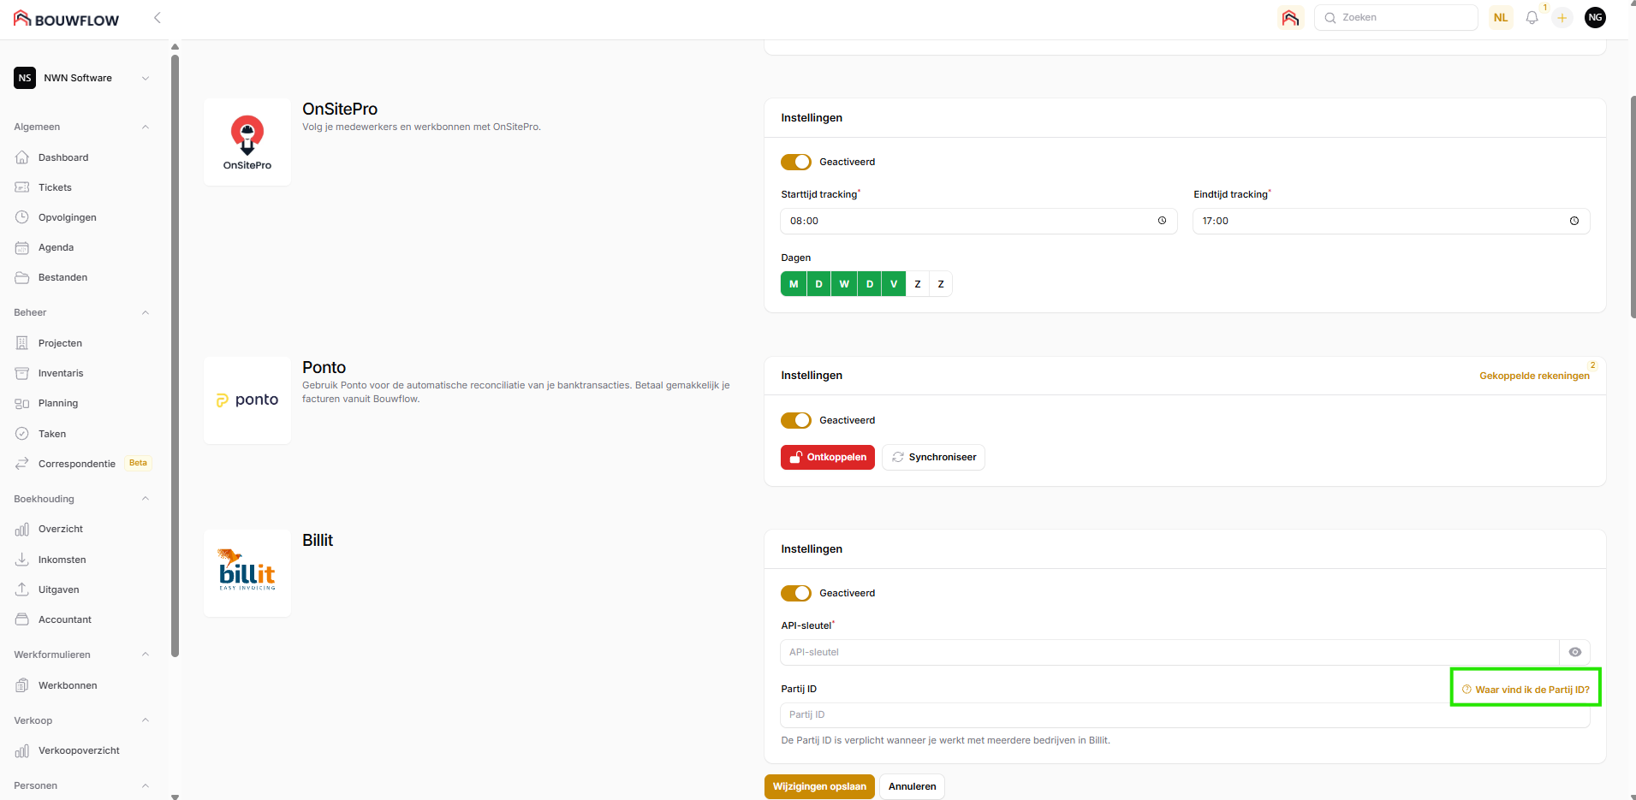Image resolution: width=1636 pixels, height=800 pixels.
Task: Open the NG user avatar
Action: (1595, 18)
